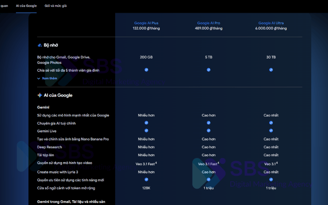Screen dimensions: 328x205
Task: Click the Google AI Plus plan heading
Action: (146, 23)
